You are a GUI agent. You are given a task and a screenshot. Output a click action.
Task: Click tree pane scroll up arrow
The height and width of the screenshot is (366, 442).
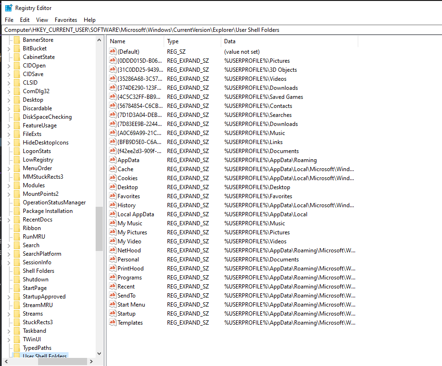[x=99, y=40]
